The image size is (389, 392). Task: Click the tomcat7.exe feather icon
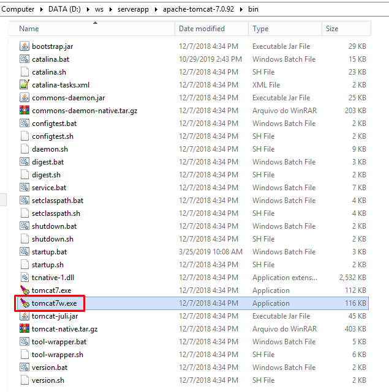[x=25, y=290]
